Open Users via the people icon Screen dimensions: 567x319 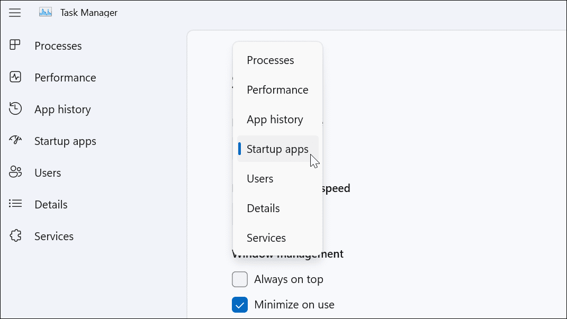coord(15,172)
